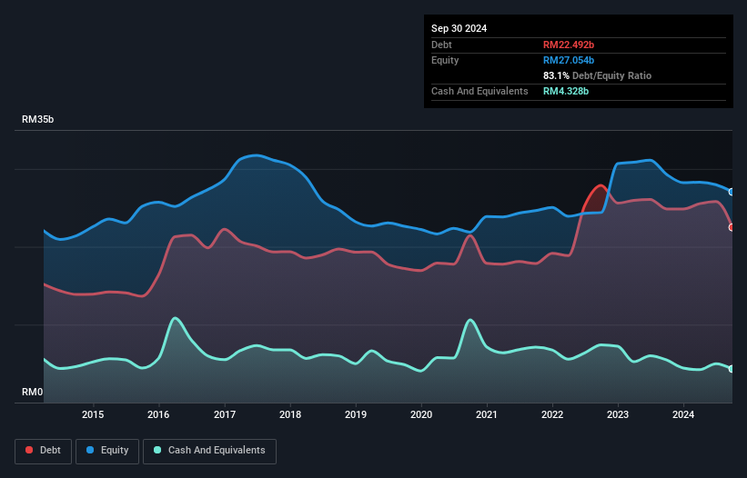Click the 2016 x-axis label
747x478 pixels.
click(x=158, y=414)
